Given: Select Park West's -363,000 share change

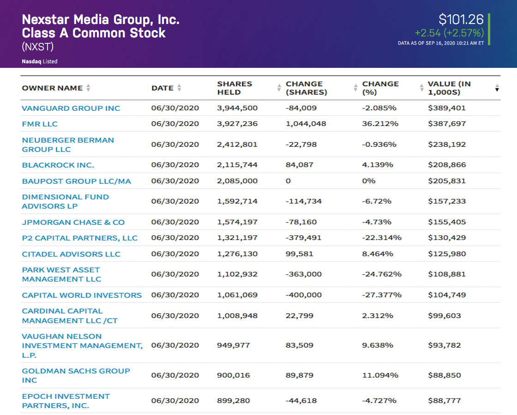Looking at the screenshot, I should (304, 274).
